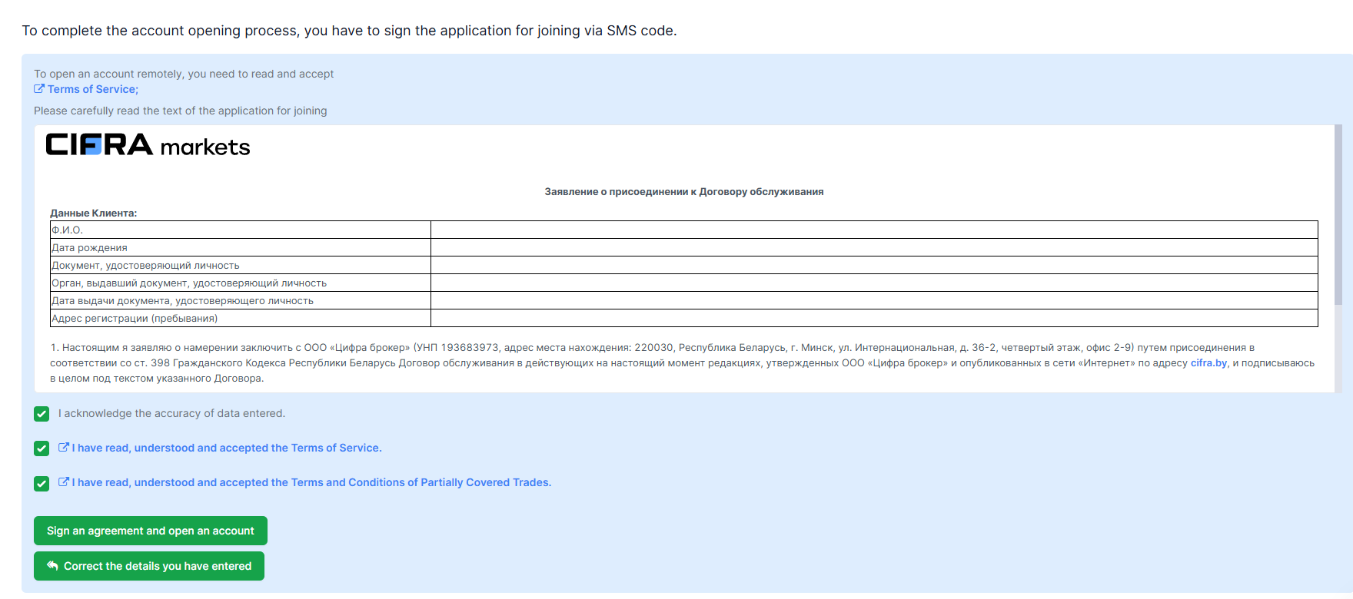Click external-link icon before Partially Covered Trades text
This screenshot has height=599, width=1353.
[64, 482]
